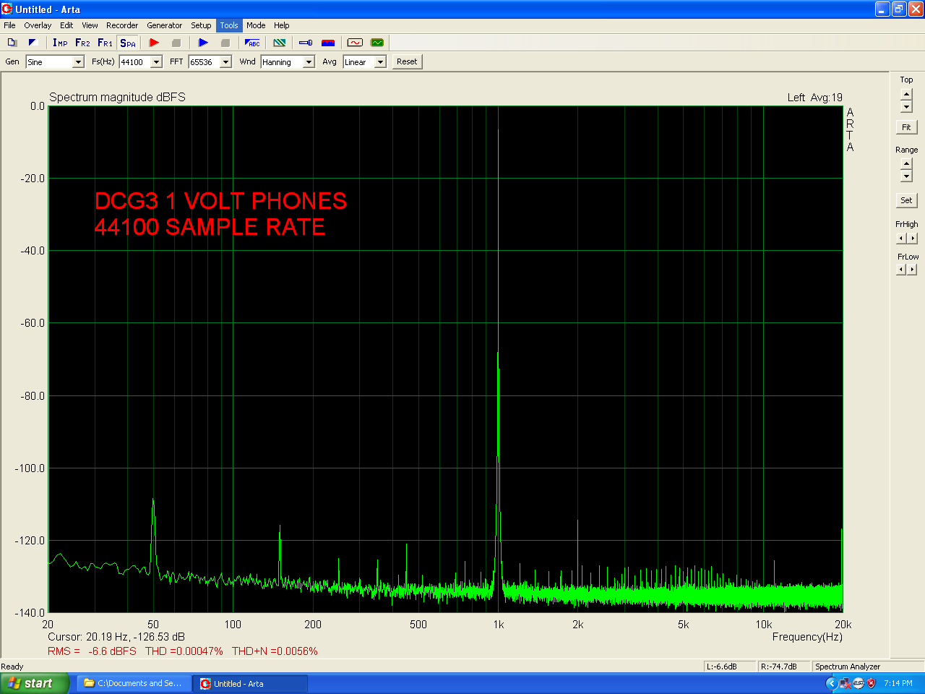Open the Help menu
Screen dimensions: 925x694
[x=282, y=25]
